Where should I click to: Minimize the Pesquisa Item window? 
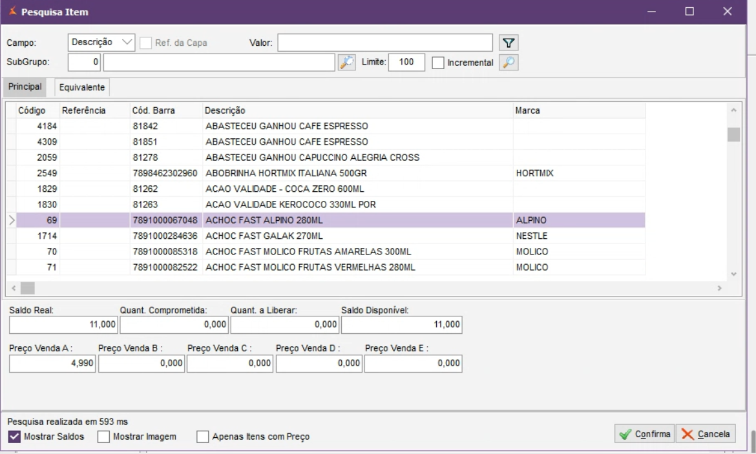pos(652,12)
